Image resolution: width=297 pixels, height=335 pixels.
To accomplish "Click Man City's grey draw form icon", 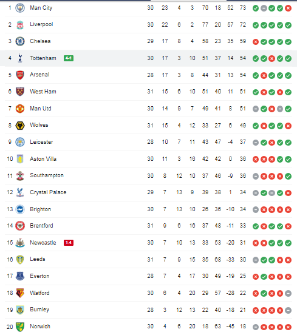I will pyautogui.click(x=264, y=8).
